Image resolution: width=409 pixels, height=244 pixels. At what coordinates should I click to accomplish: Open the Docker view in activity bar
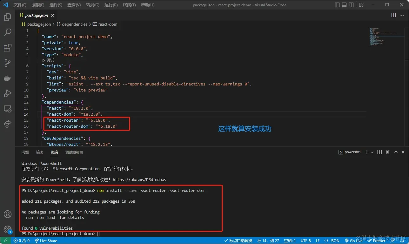pos(8,78)
